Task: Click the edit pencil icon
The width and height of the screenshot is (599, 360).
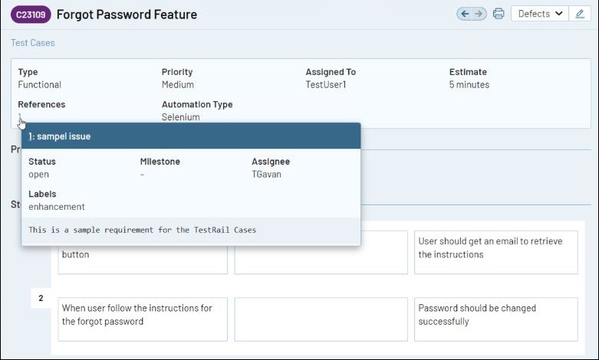Action: [580, 14]
